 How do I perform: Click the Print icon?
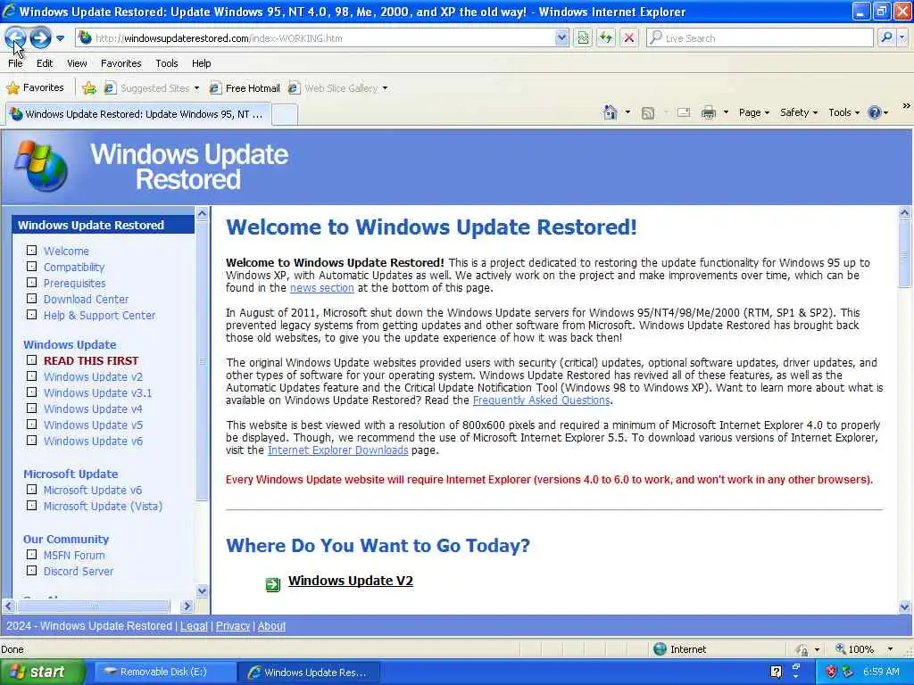coord(708,112)
